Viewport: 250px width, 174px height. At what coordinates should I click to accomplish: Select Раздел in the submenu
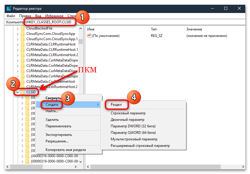click(x=116, y=105)
